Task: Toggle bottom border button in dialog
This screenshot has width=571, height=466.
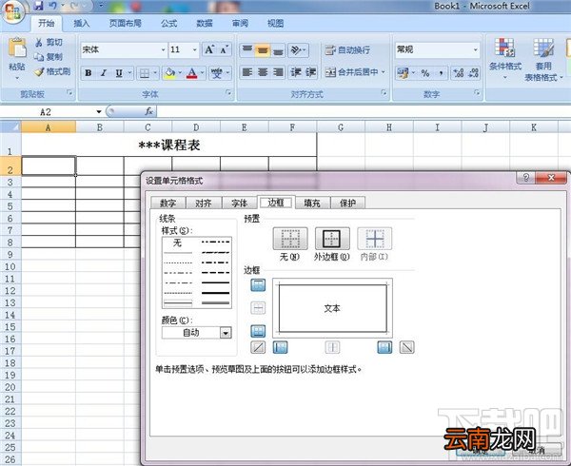Action: coord(258,331)
